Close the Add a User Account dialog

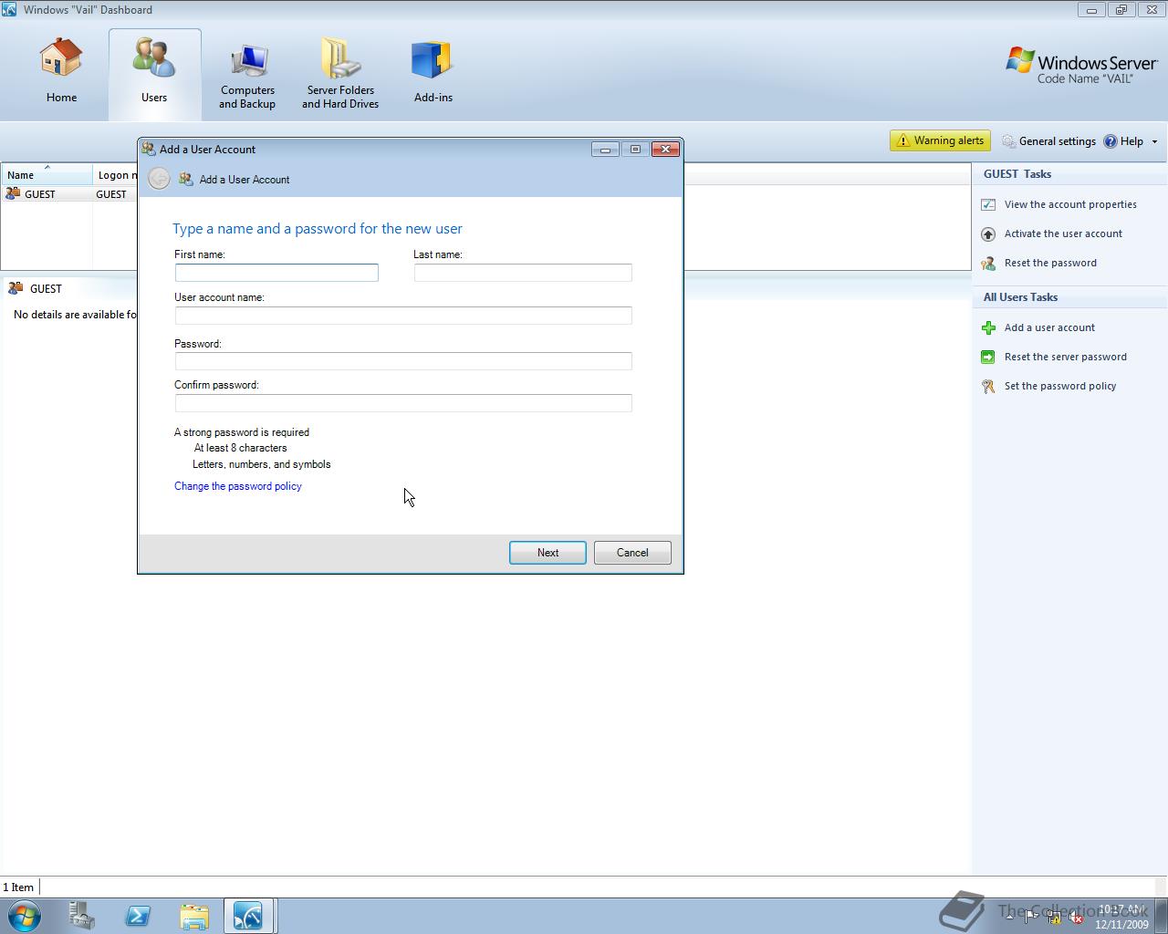pyautogui.click(x=665, y=150)
